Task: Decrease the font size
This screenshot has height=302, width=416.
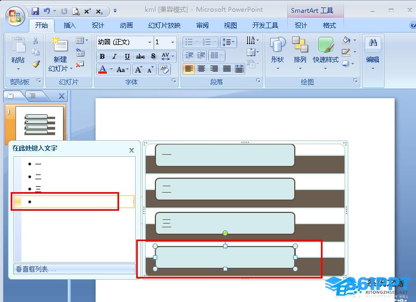Action: pyautogui.click(x=151, y=69)
